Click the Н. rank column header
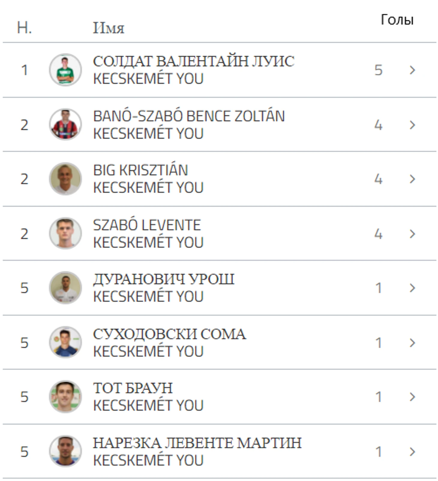The height and width of the screenshot is (481, 438). 24,28
